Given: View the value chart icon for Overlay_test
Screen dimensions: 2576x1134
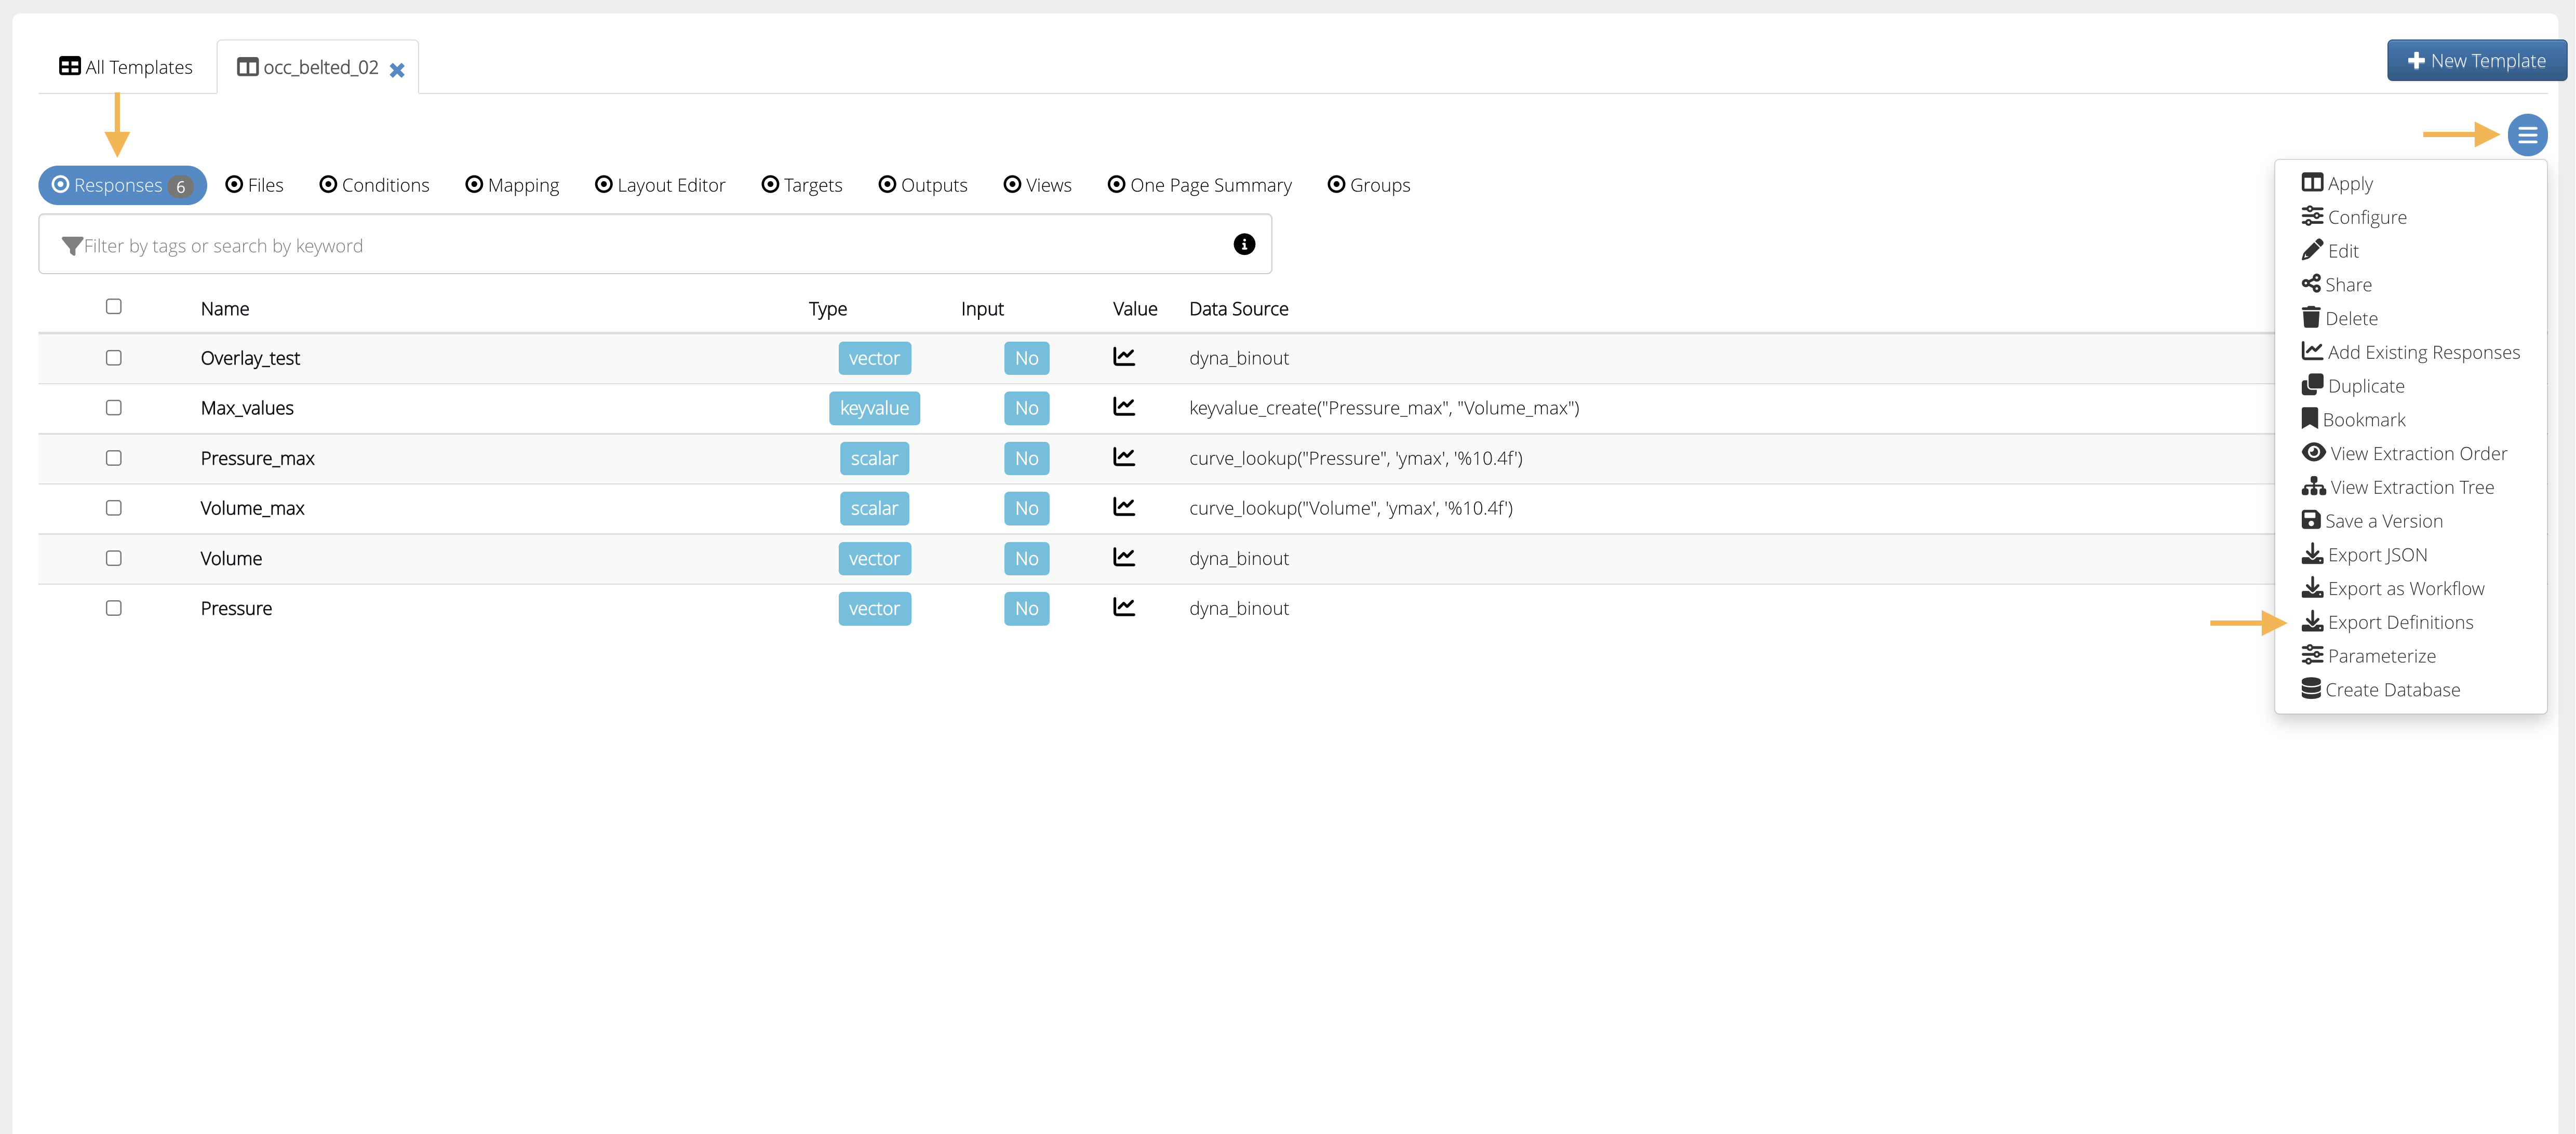Looking at the screenshot, I should click(x=1124, y=357).
